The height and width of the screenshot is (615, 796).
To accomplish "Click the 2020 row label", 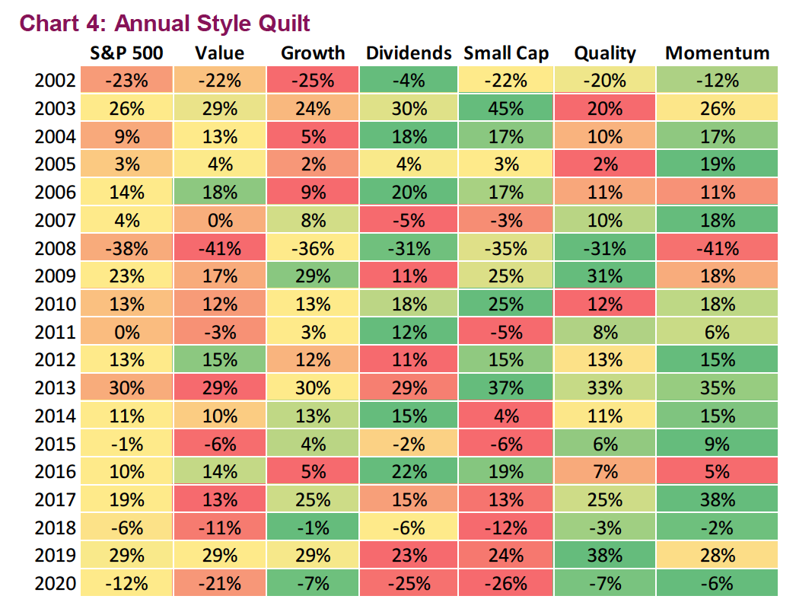I will click(x=56, y=583).
